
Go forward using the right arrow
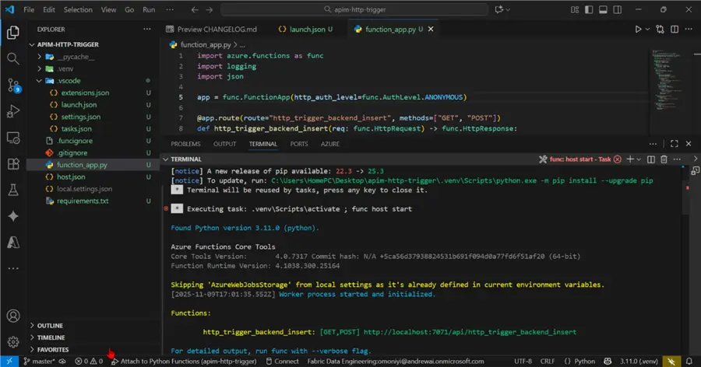click(210, 9)
